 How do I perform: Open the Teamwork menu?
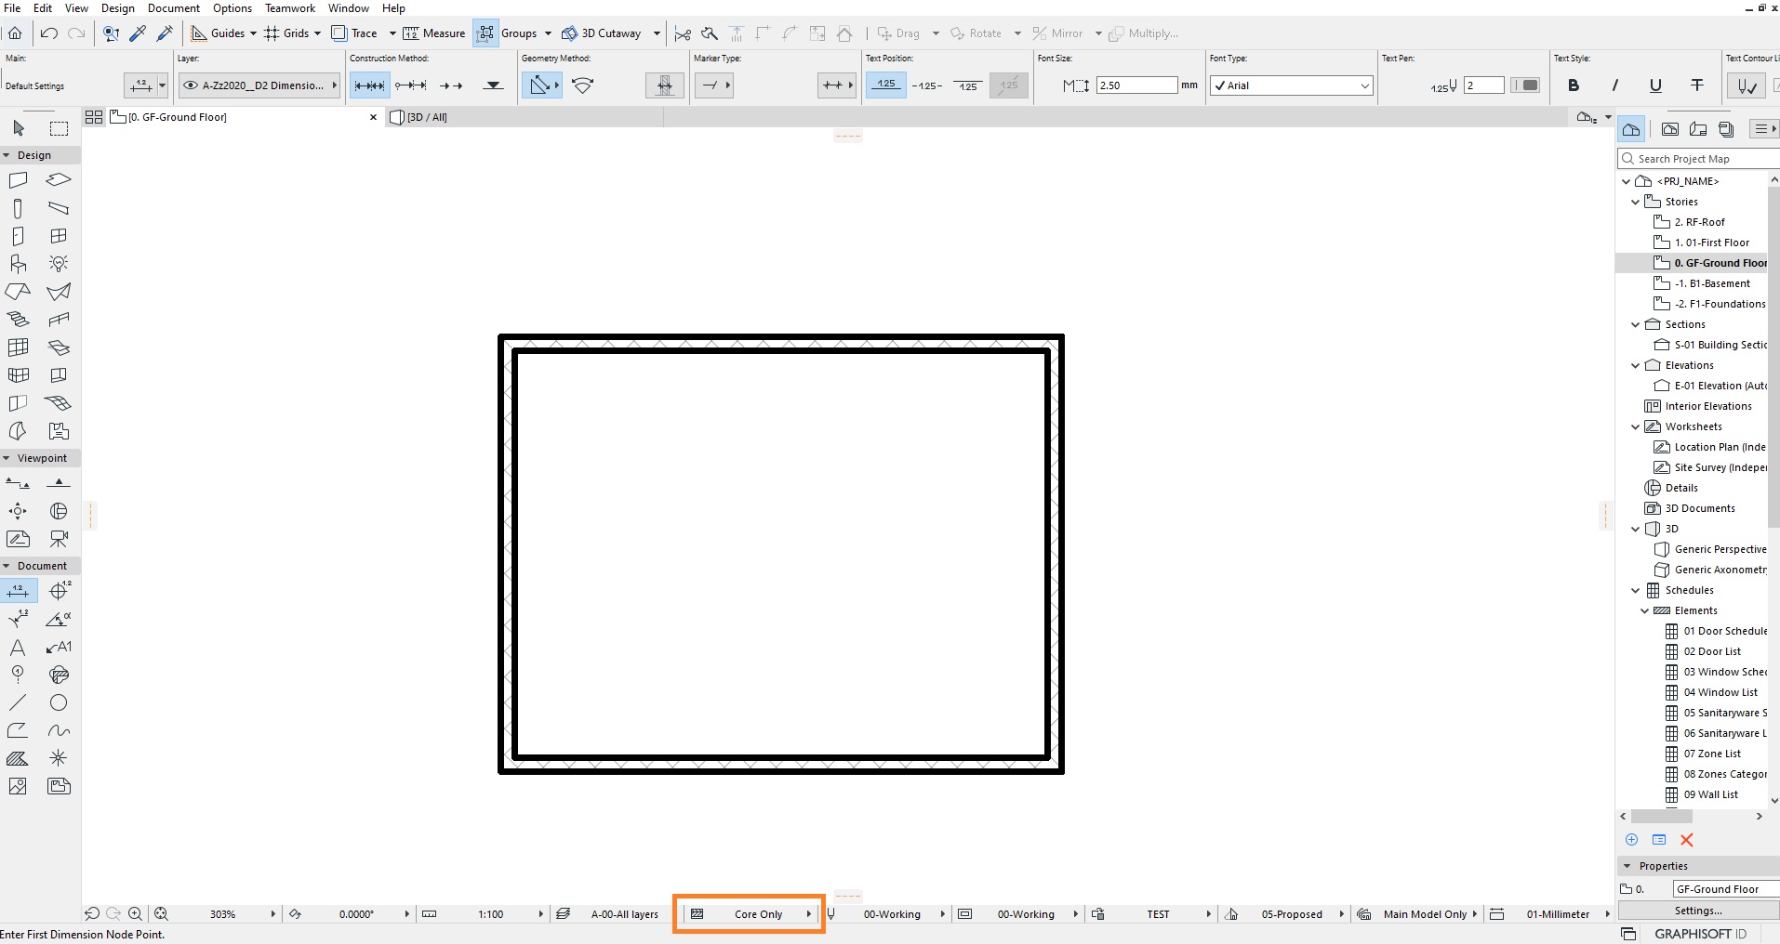coord(289,8)
